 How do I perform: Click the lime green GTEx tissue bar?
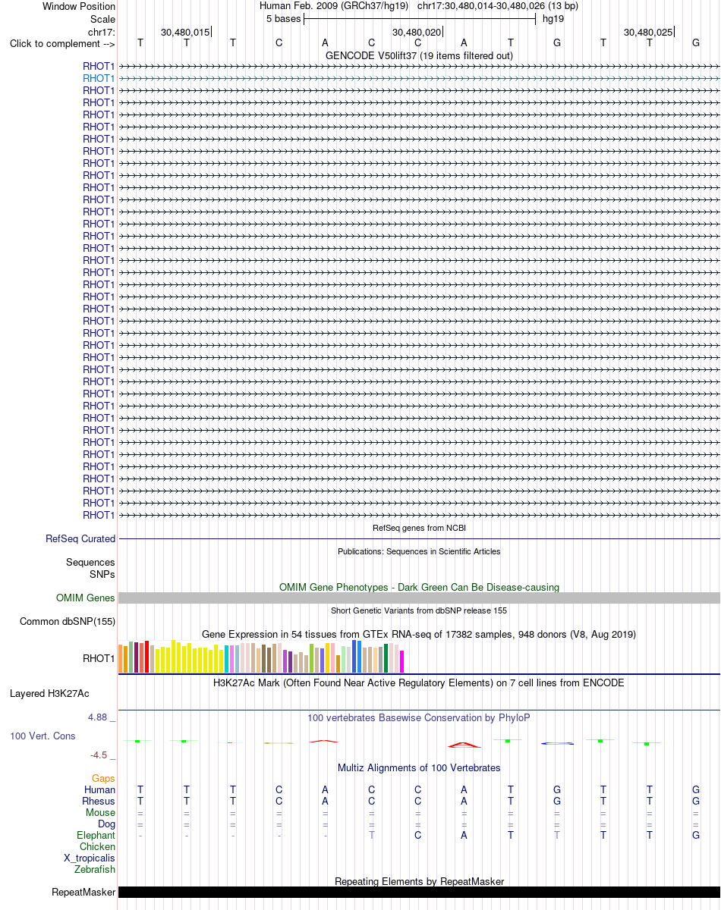312,658
